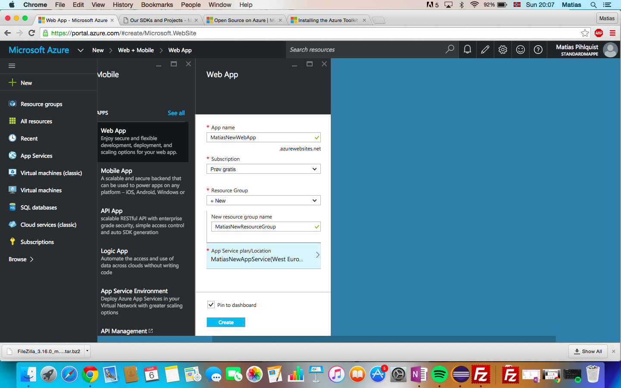This screenshot has width=621, height=388.
Task: Bookmark page with the star icon
Action: (585, 33)
